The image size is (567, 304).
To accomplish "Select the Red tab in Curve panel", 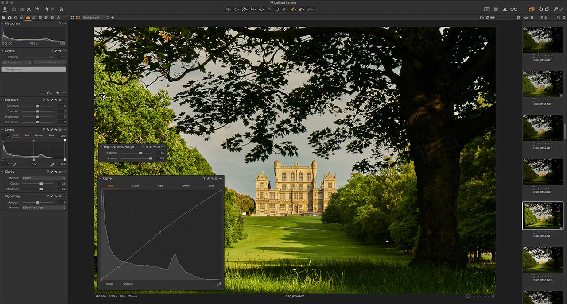I will pyautogui.click(x=160, y=185).
